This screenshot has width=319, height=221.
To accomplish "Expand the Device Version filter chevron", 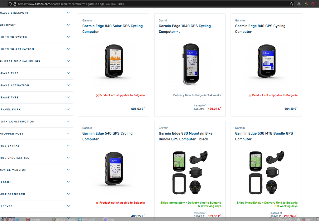I will tap(68, 170).
